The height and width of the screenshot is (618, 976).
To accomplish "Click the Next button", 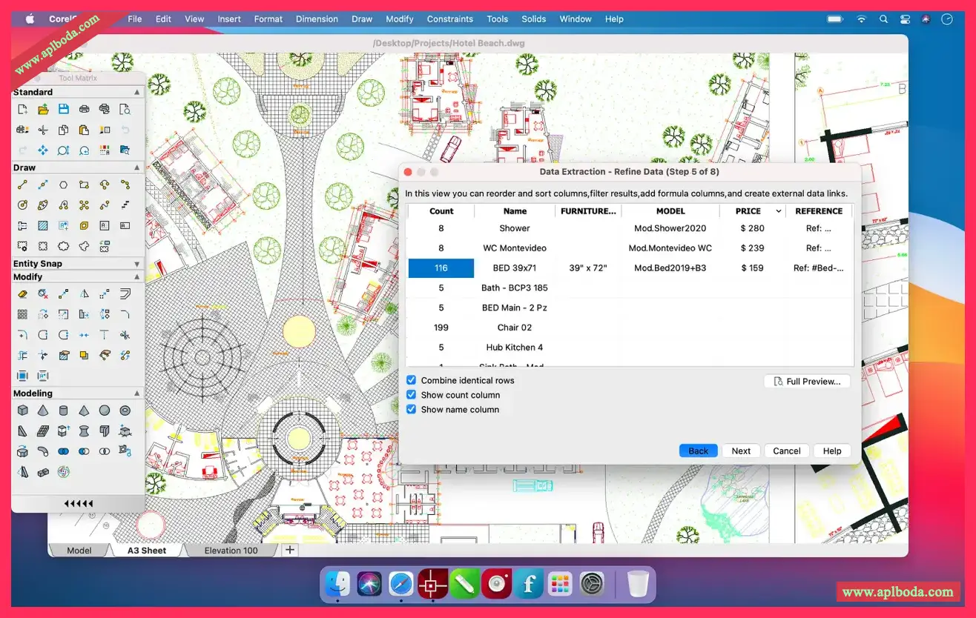I will pos(741,451).
